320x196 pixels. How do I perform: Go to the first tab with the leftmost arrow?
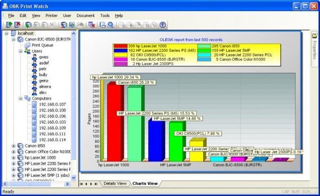tap(81, 184)
